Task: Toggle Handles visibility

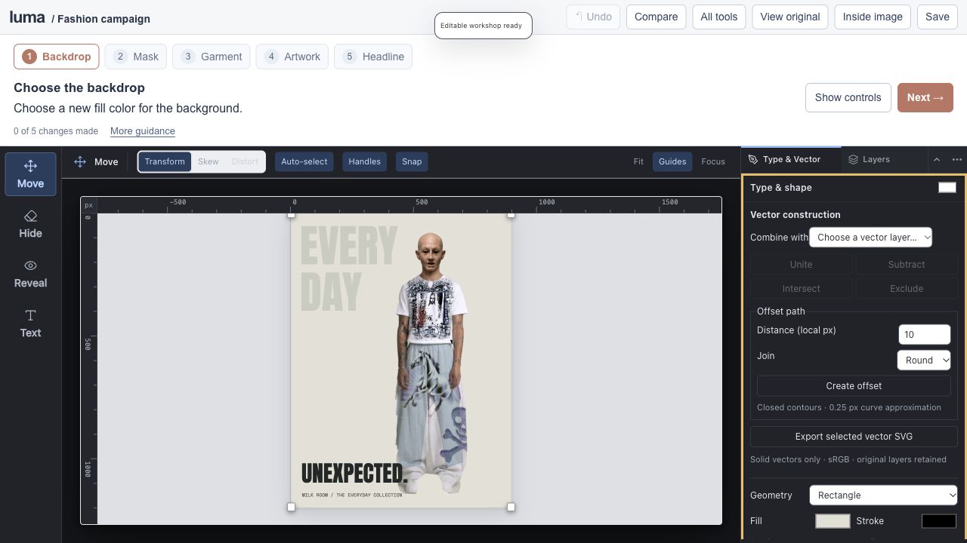Action: (364, 161)
